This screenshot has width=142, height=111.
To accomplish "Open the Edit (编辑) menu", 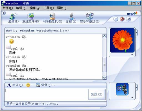I will tap(21, 8).
